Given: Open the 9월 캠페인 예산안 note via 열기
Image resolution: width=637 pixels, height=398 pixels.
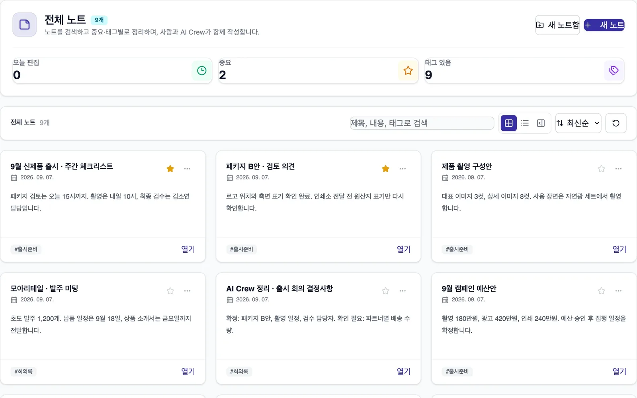Looking at the screenshot, I should pos(619,371).
